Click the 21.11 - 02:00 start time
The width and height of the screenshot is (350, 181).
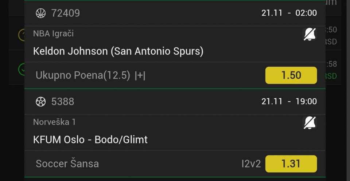pyautogui.click(x=289, y=13)
